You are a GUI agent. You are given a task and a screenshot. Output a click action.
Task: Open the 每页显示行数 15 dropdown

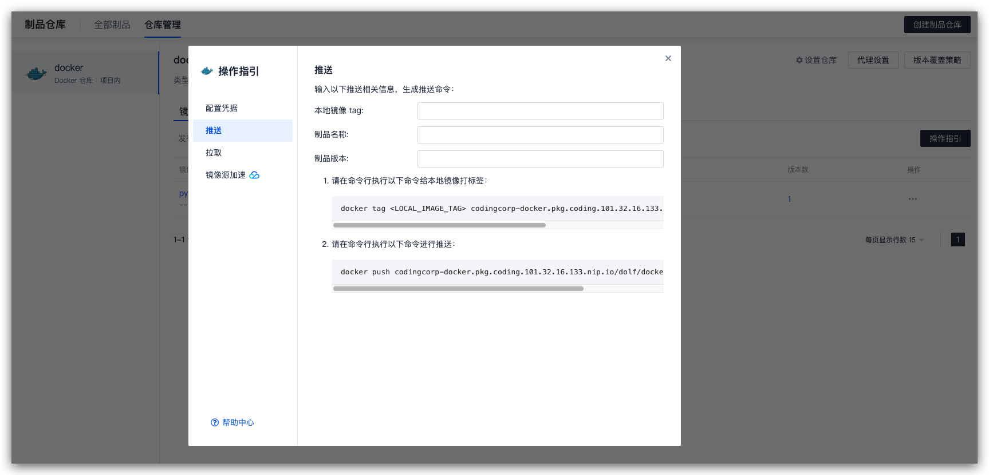895,240
